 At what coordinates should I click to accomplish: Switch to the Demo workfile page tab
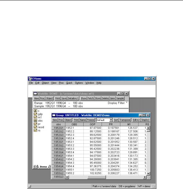point(43,167)
